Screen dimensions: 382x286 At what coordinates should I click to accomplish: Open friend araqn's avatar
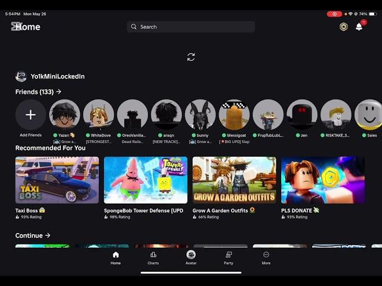pos(167,114)
